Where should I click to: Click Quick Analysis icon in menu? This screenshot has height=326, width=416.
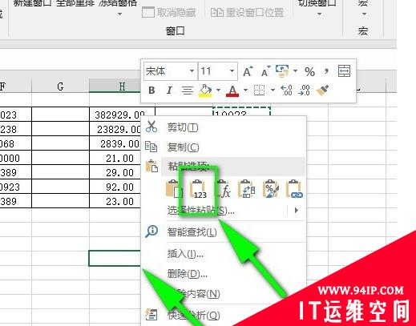[151, 315]
